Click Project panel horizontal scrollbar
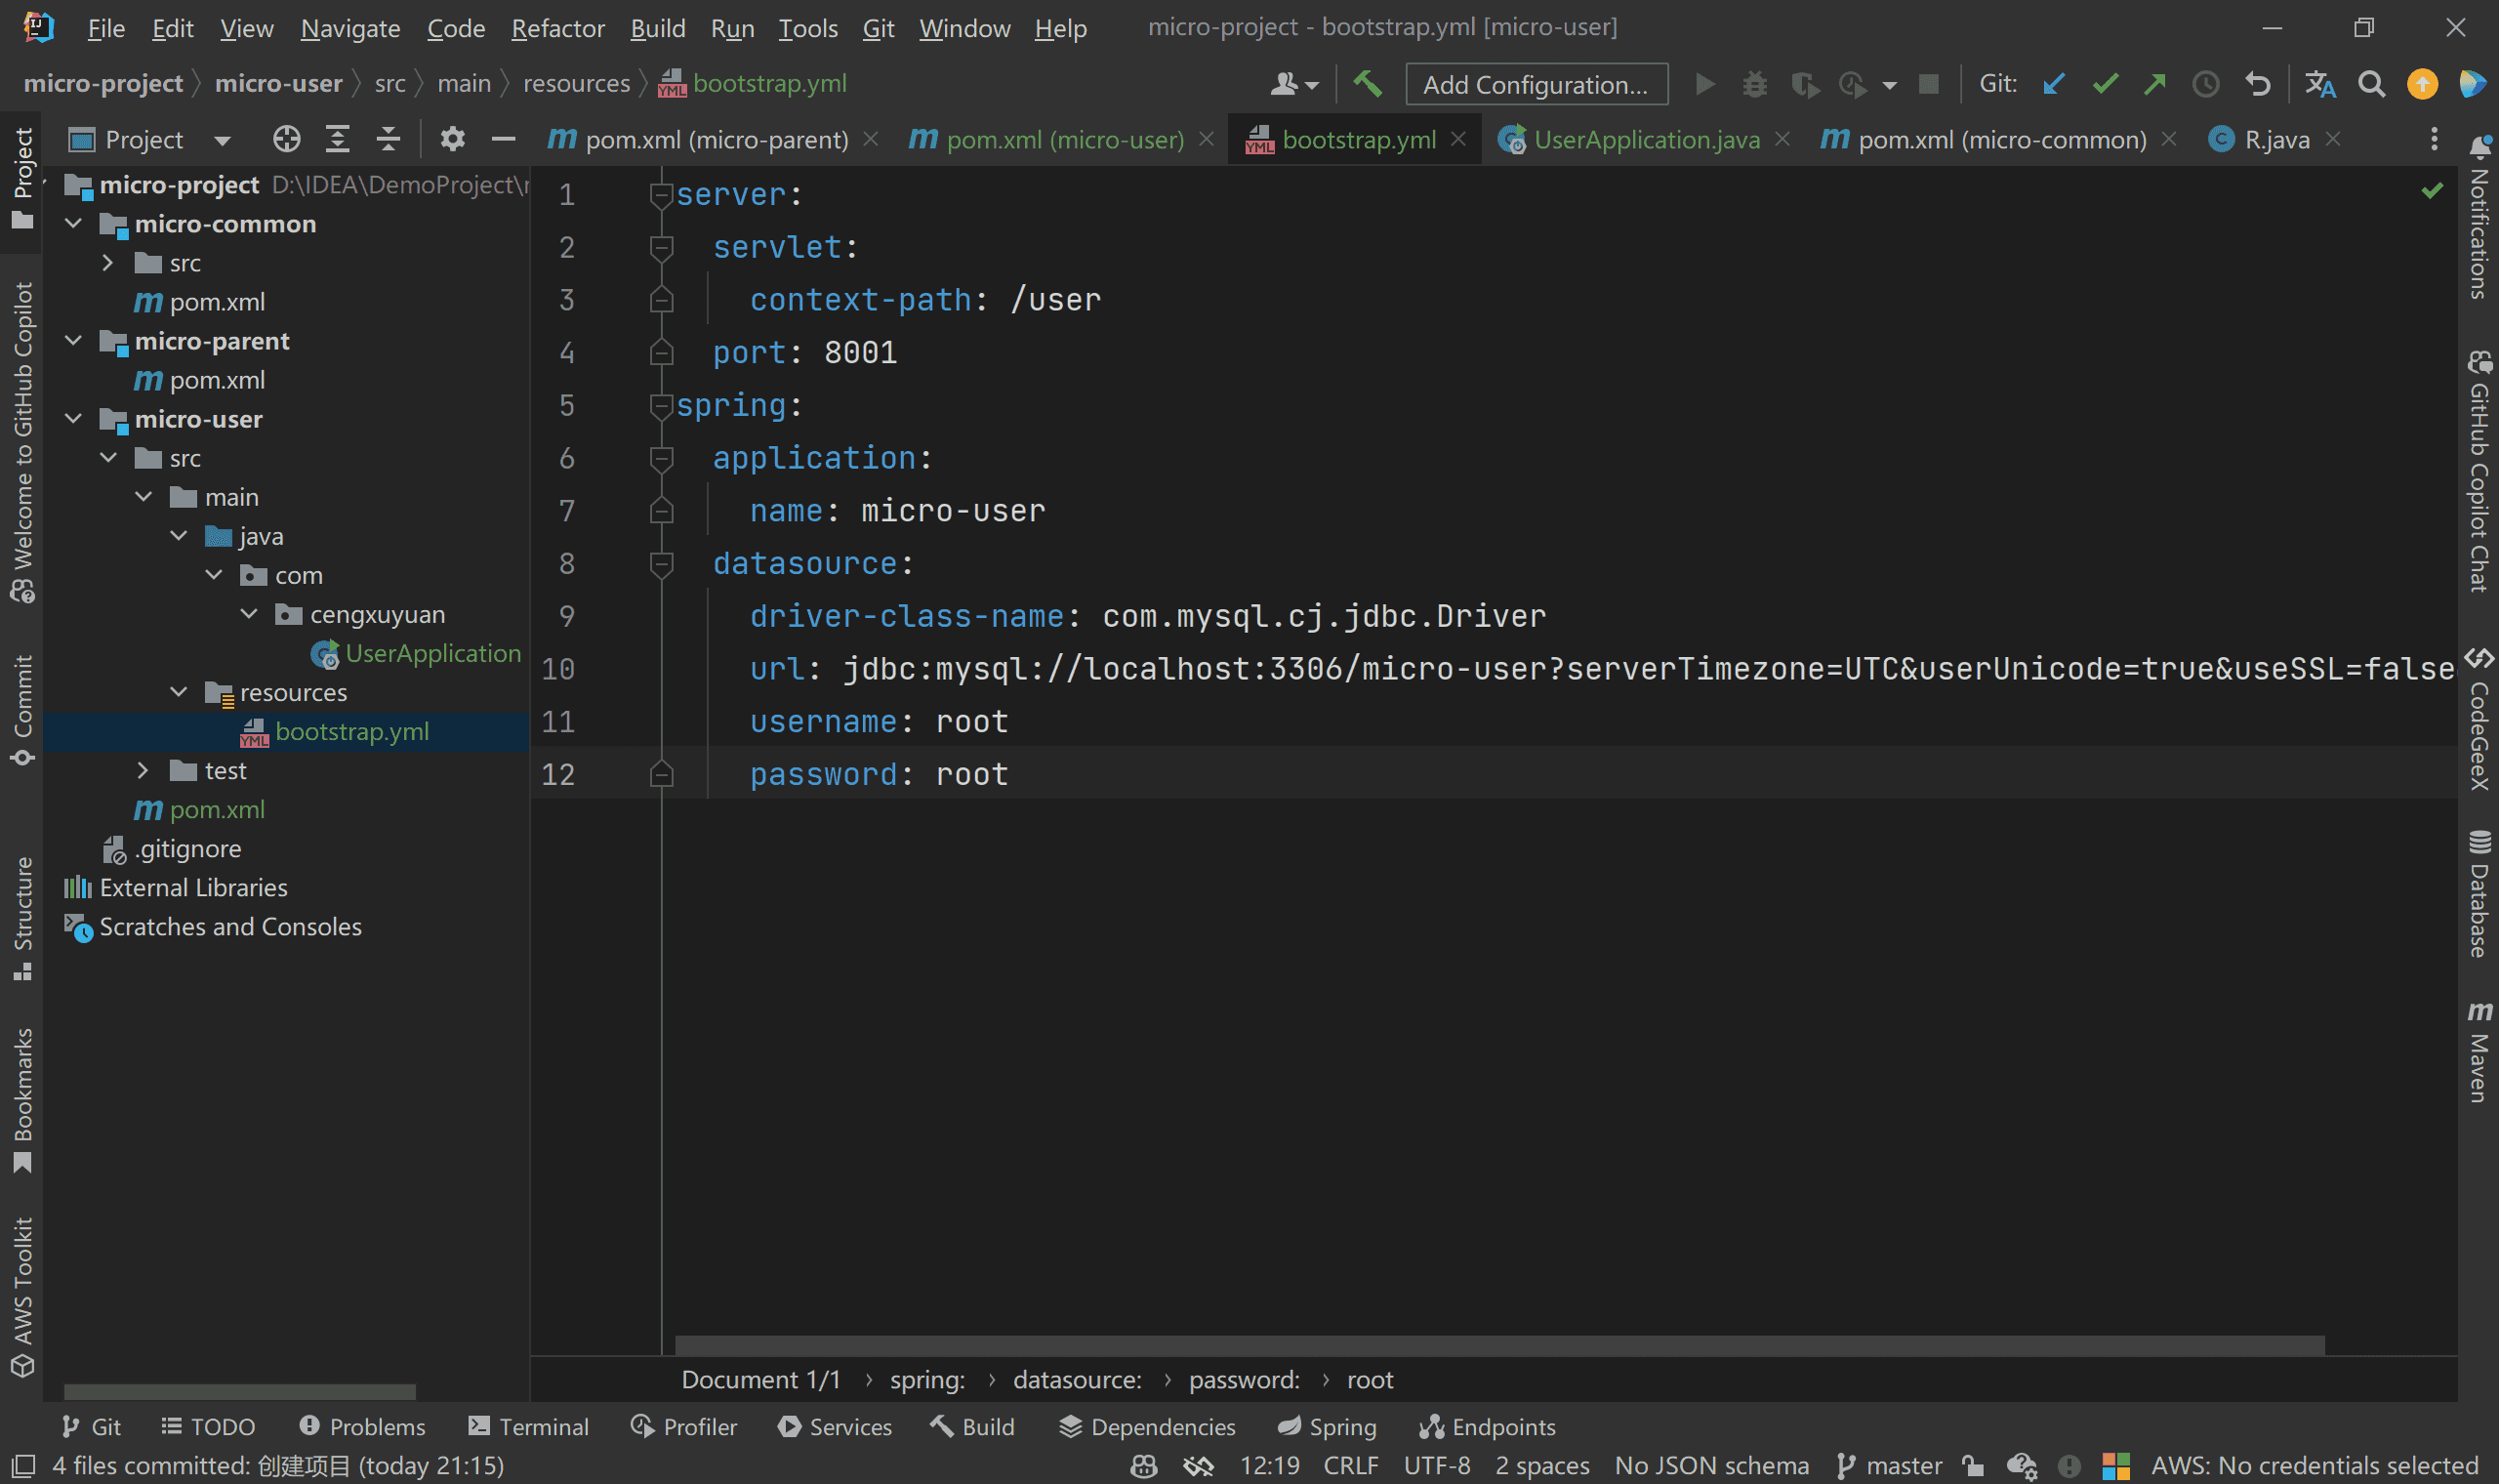Image resolution: width=2499 pixels, height=1484 pixels. (x=240, y=1392)
